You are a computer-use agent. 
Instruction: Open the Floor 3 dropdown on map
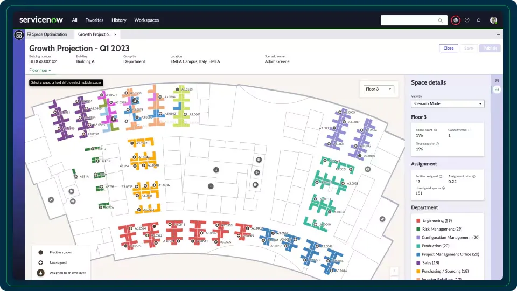coord(379,89)
